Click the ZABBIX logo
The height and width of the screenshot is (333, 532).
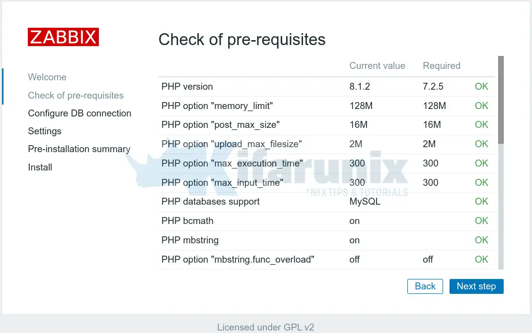(x=63, y=37)
